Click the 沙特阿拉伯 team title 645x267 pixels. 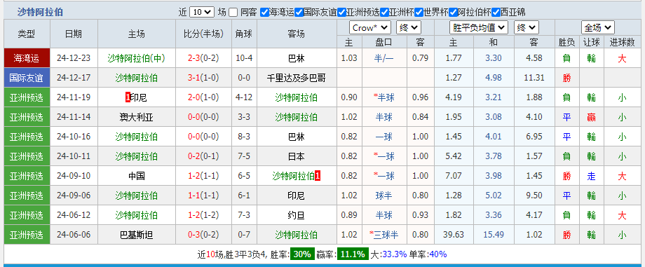41,12
